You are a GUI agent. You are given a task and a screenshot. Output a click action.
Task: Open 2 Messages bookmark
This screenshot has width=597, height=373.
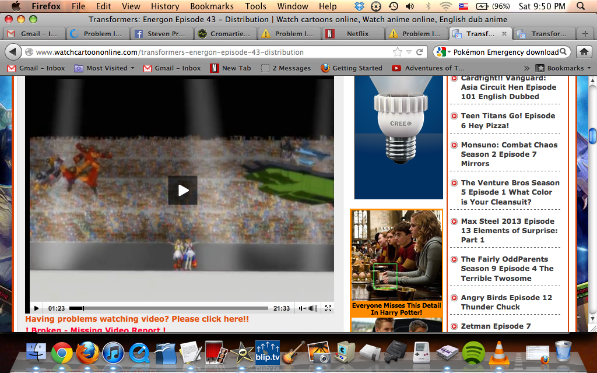click(286, 68)
